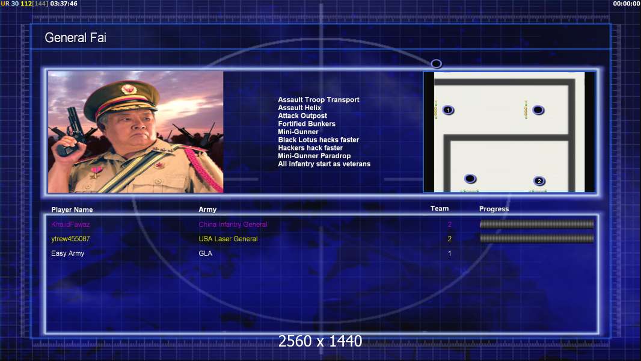
Task: Click "All Infantry start as veterans" text
Action: pyautogui.click(x=324, y=164)
